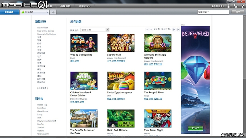Filter by developer Funkitron
The width and height of the screenshot is (246, 138).
[42, 108]
